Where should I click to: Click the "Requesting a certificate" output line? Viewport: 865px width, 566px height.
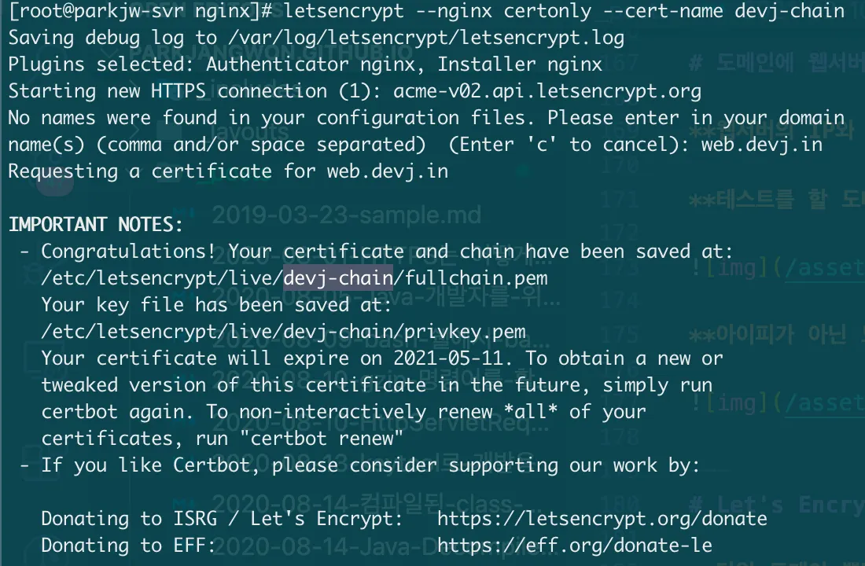(228, 171)
